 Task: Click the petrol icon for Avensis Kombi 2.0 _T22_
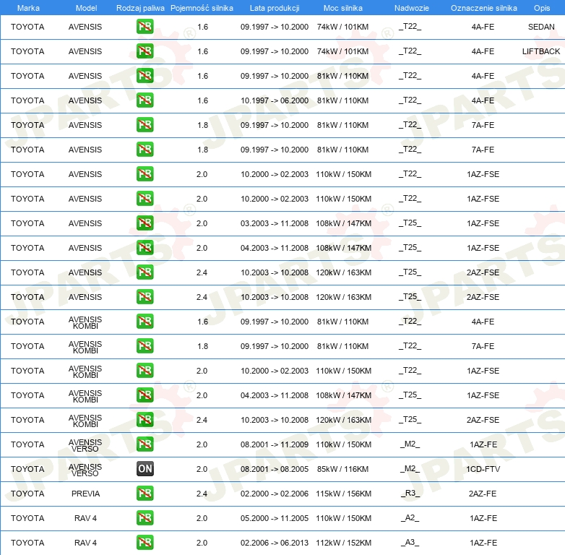(x=145, y=371)
